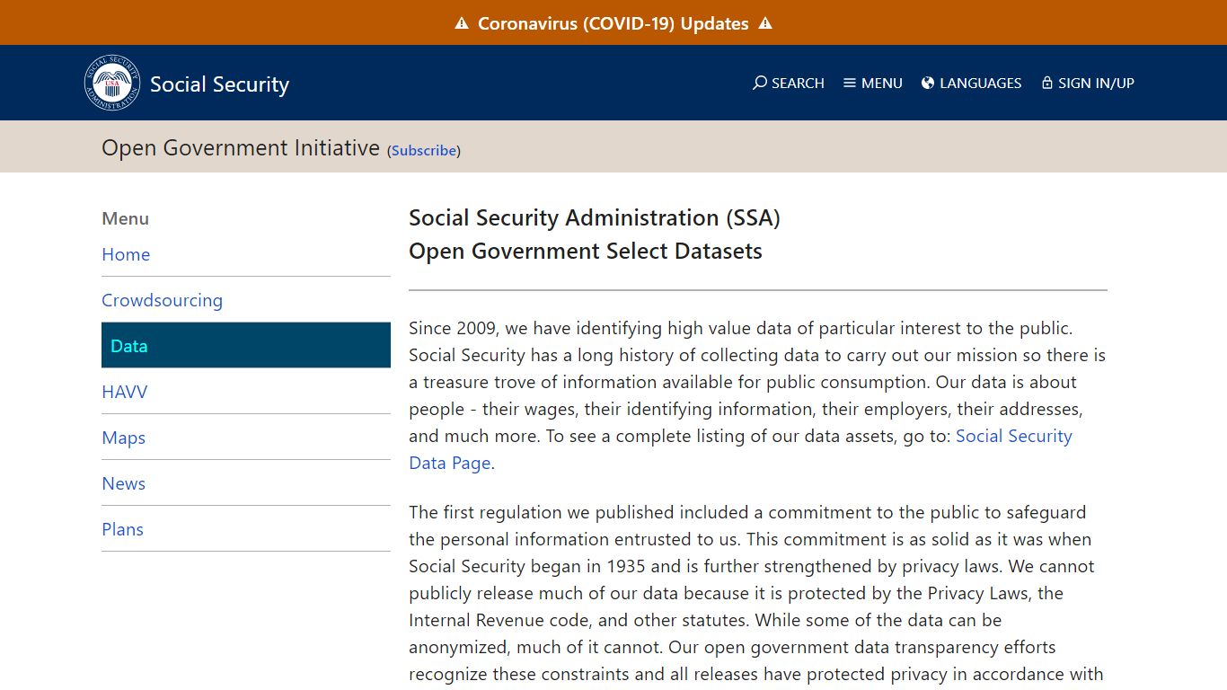Open the MENU option in header
The width and height of the screenshot is (1227, 690).
coord(873,83)
